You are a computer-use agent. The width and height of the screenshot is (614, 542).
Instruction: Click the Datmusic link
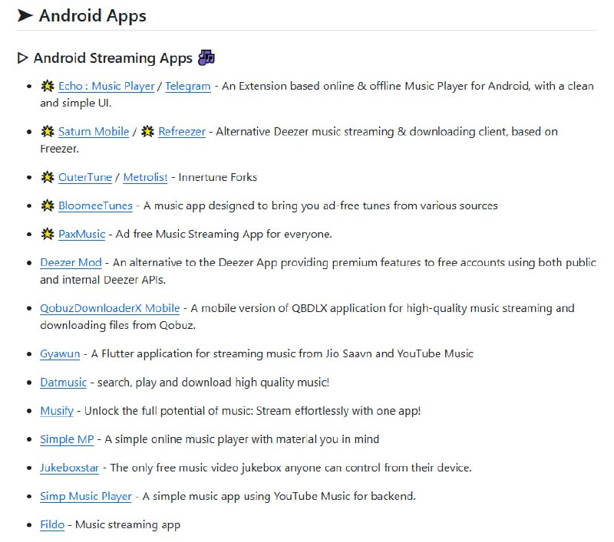tap(64, 382)
